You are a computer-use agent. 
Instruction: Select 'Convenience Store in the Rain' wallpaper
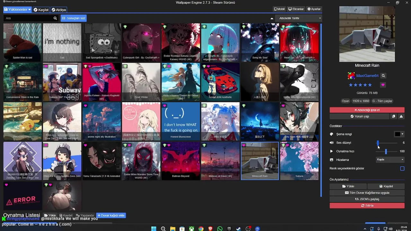tap(22, 82)
